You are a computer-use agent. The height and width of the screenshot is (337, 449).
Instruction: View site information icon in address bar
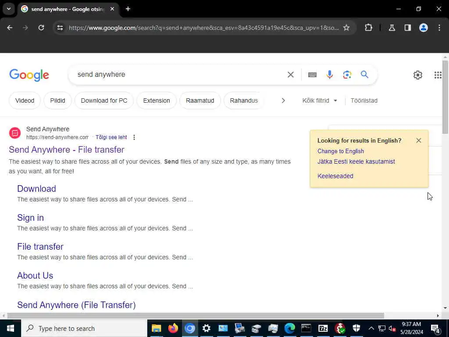tap(60, 28)
